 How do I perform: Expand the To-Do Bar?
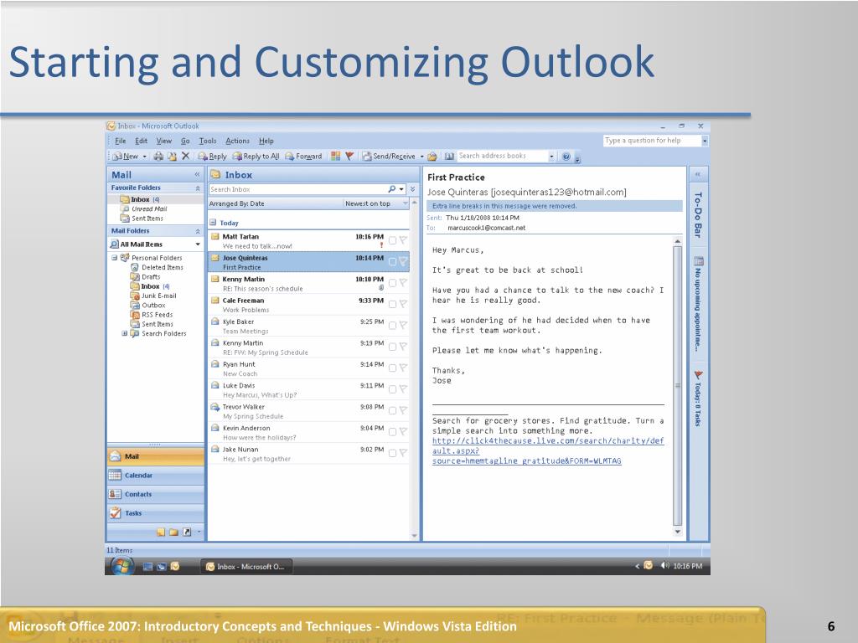click(x=698, y=174)
